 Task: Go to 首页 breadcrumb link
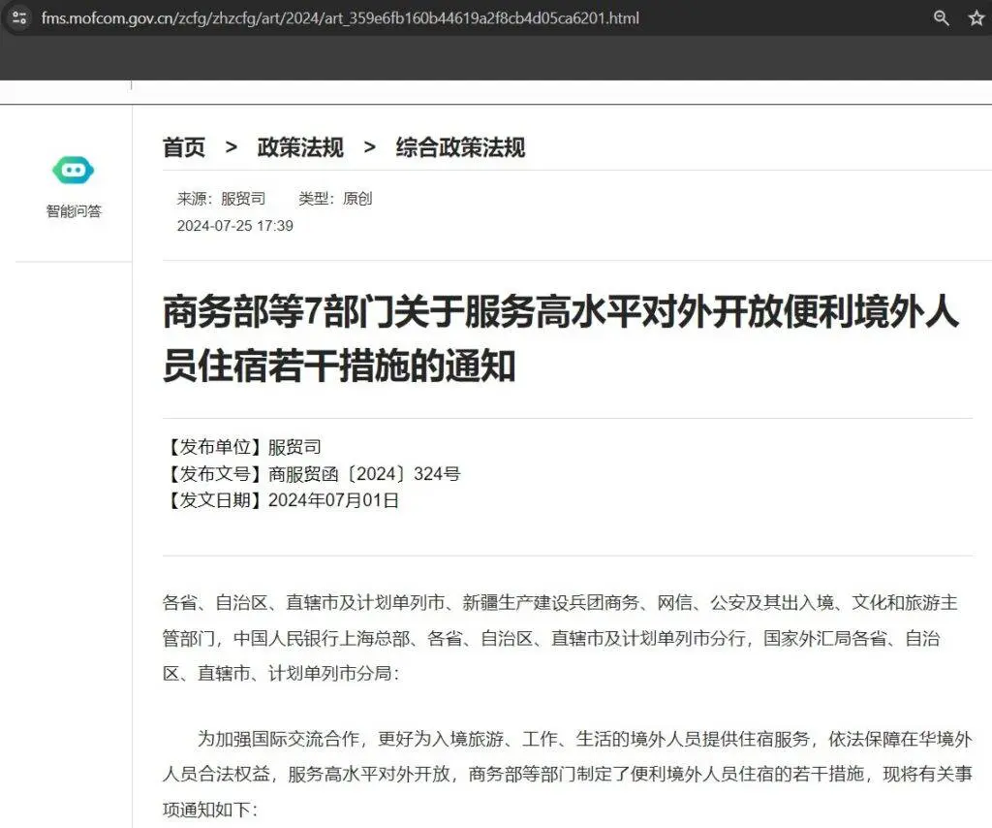click(184, 147)
